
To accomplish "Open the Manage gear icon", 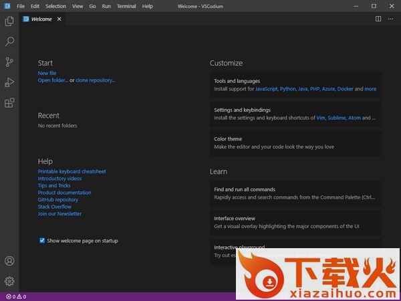I will click(9, 282).
